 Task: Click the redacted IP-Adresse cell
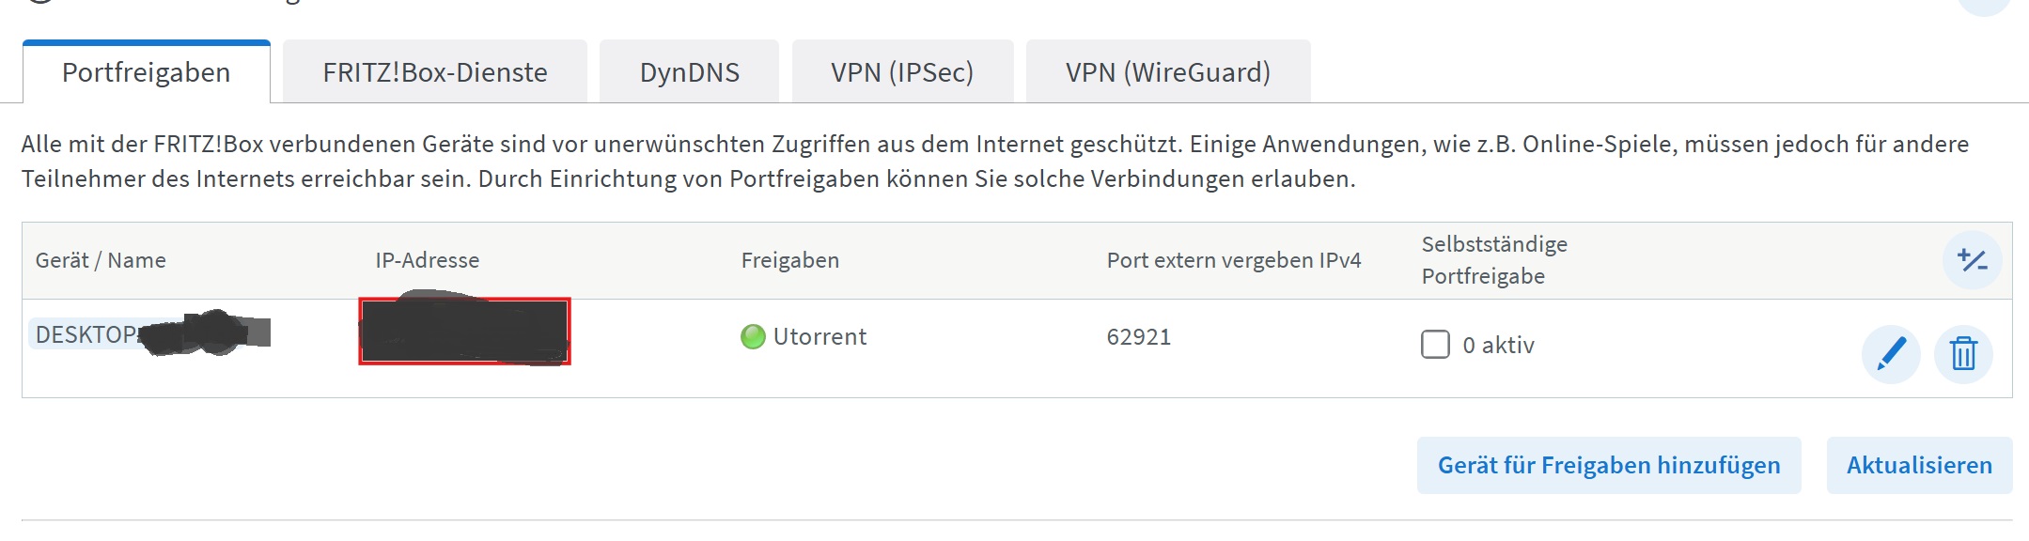coord(465,333)
